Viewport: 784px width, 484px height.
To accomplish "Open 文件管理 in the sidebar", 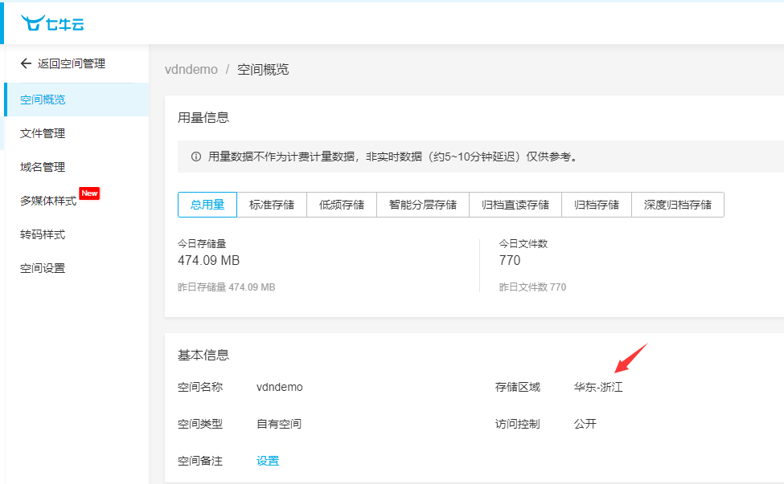I will (43, 133).
